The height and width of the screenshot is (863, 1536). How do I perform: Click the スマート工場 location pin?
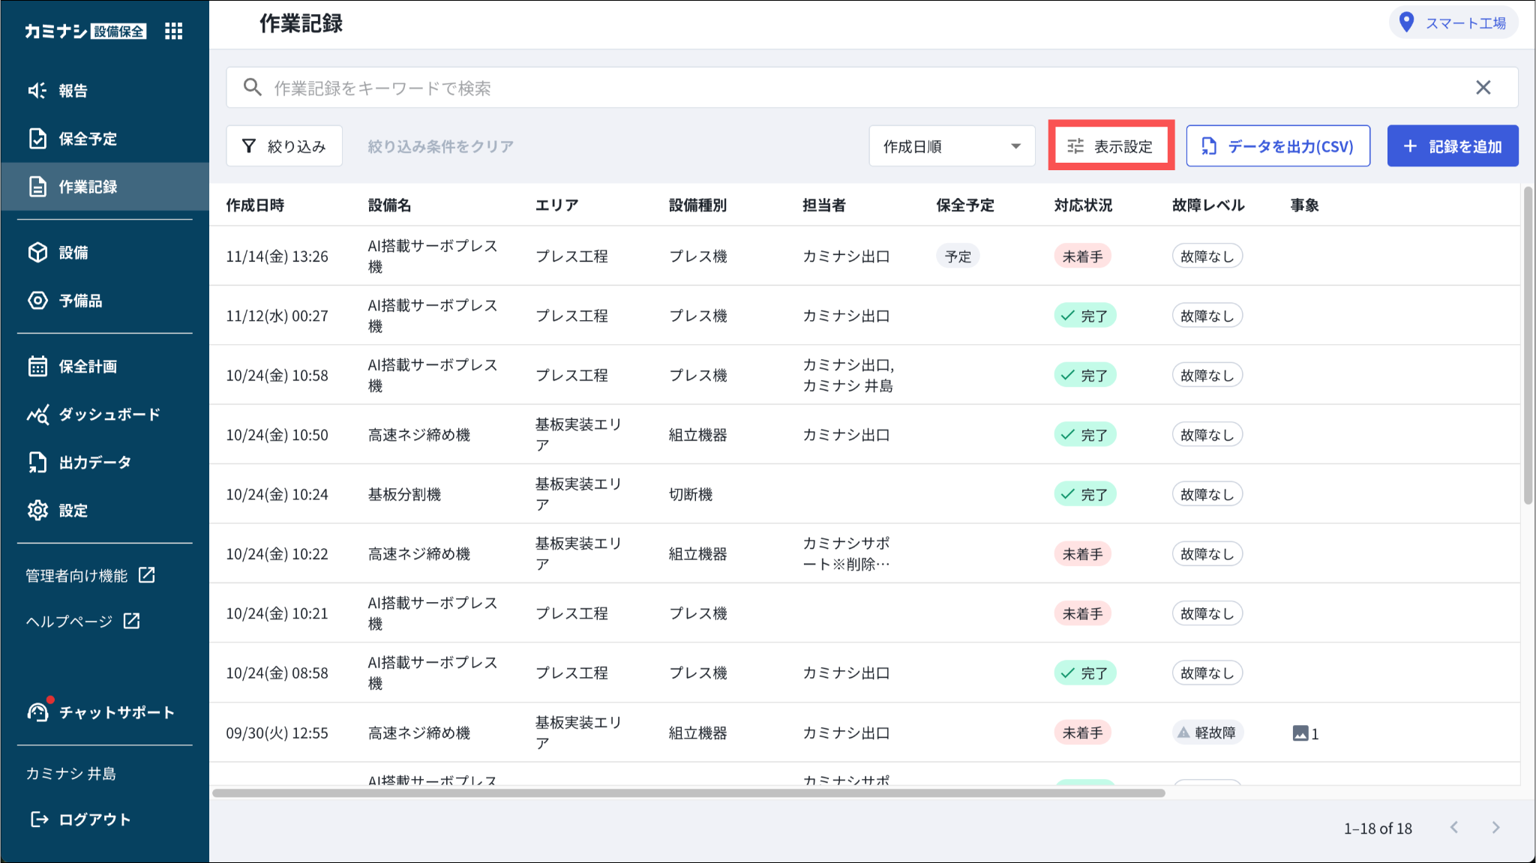pyautogui.click(x=1407, y=22)
